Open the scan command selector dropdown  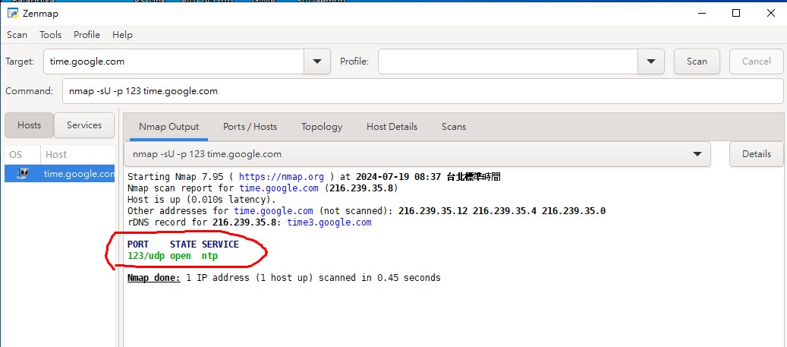tap(697, 154)
